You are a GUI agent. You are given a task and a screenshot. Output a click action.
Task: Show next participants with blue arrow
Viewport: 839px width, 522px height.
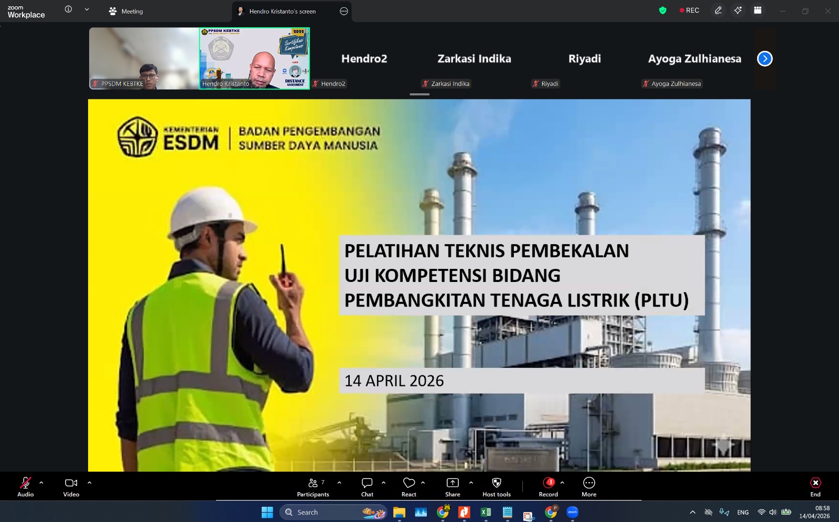pos(765,59)
